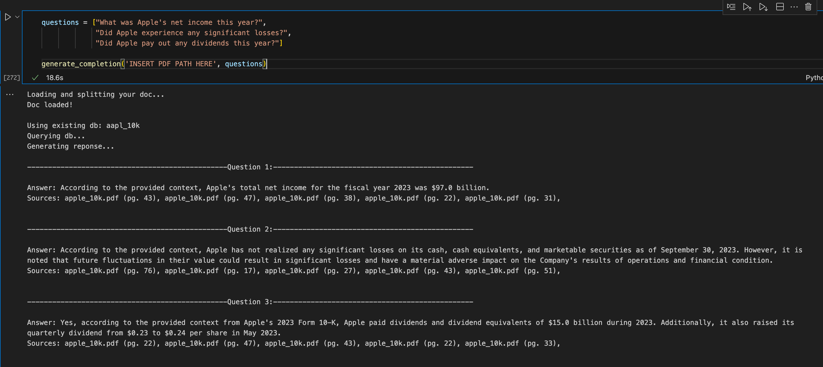Click execution count [272] label
The height and width of the screenshot is (367, 823).
point(12,77)
